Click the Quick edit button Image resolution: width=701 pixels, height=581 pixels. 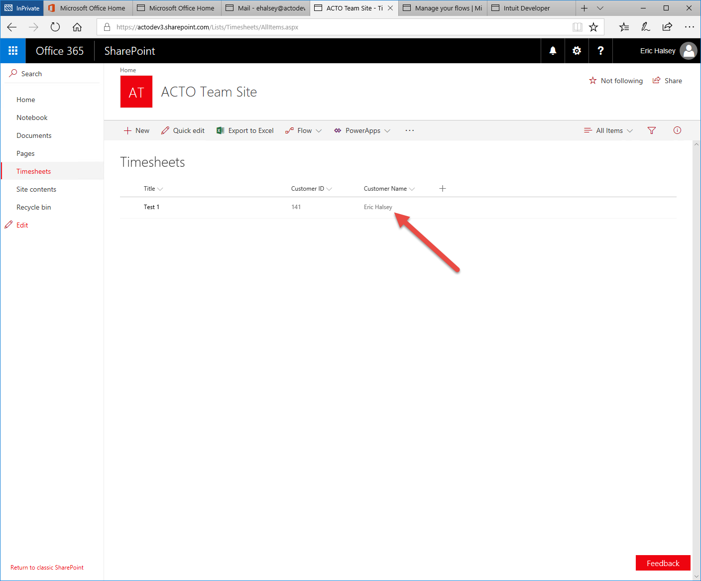(x=183, y=130)
